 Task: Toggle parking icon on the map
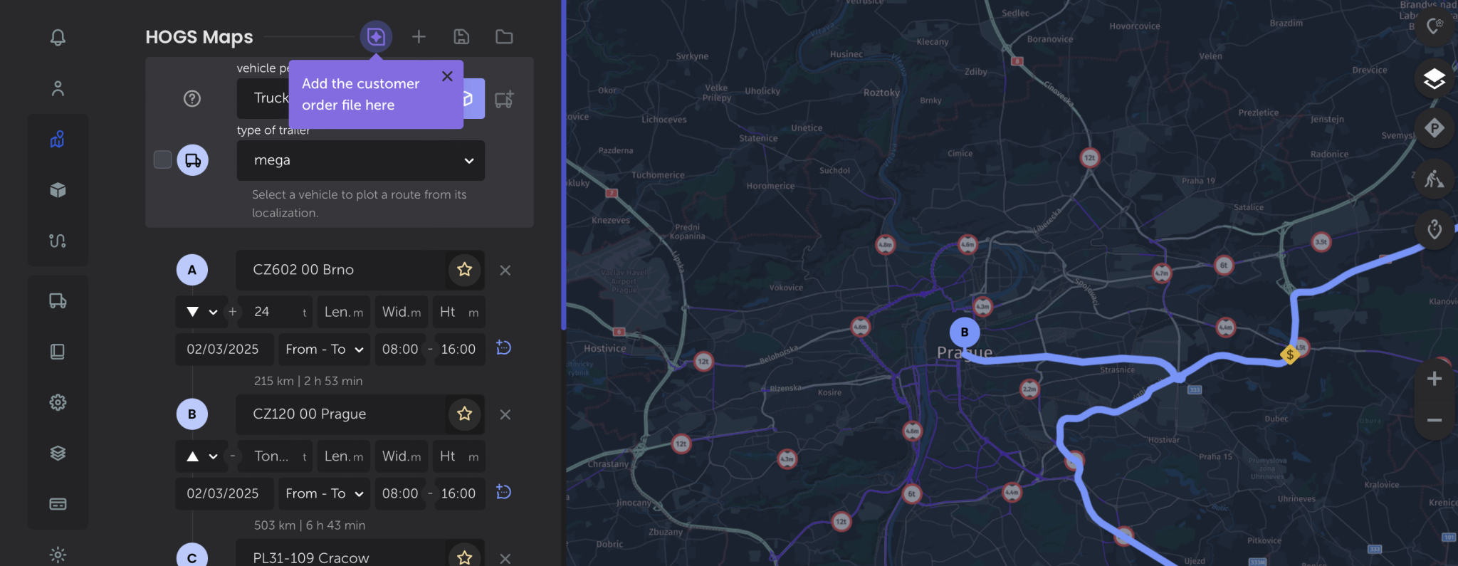[x=1434, y=128]
